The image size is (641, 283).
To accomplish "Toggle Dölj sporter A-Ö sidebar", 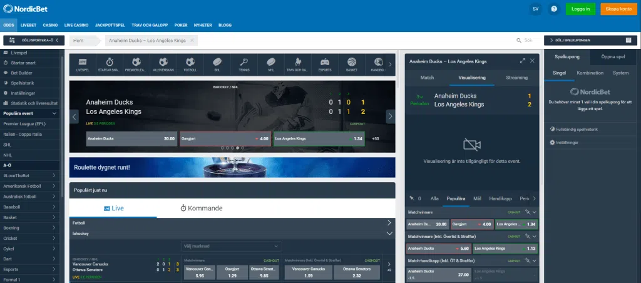I will point(34,41).
